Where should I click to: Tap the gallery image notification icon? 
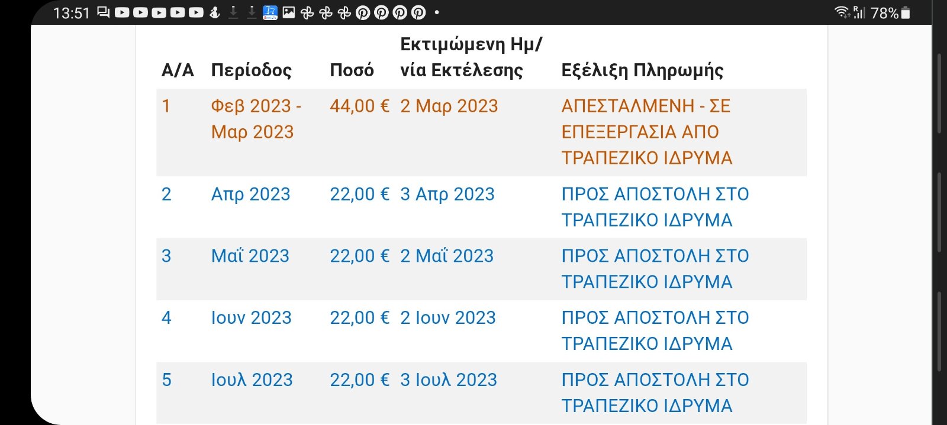289,12
